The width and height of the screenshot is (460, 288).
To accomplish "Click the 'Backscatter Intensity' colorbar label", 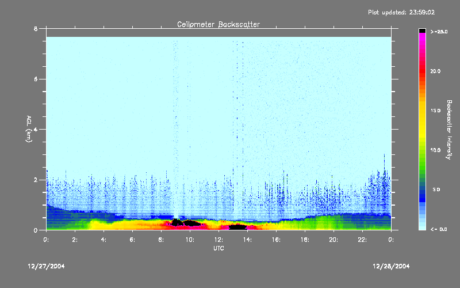I will click(x=449, y=130).
